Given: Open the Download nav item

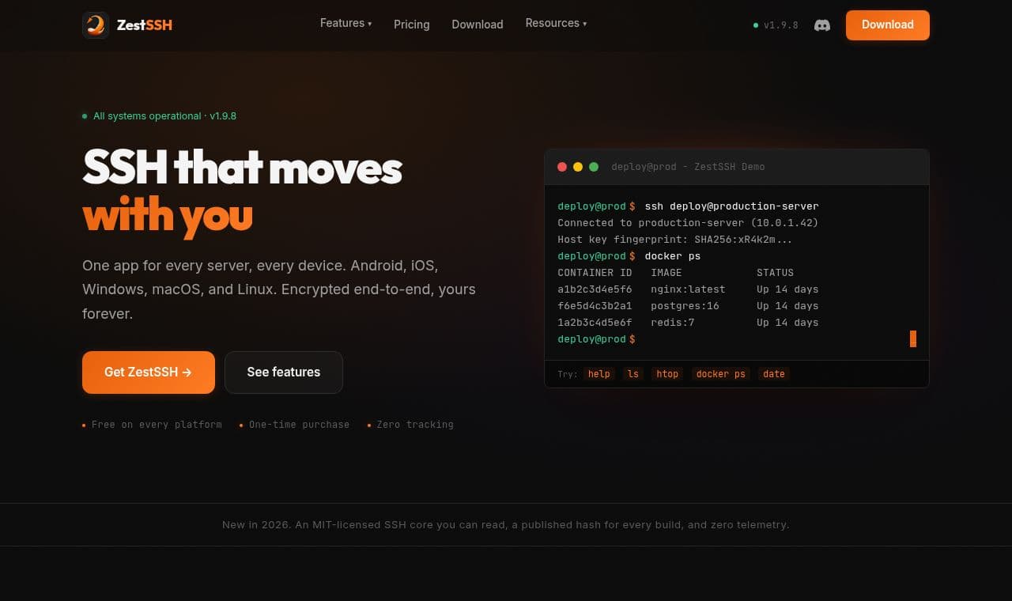Looking at the screenshot, I should point(478,25).
